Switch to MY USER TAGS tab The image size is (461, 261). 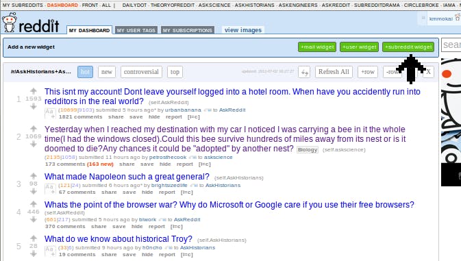[x=136, y=30]
